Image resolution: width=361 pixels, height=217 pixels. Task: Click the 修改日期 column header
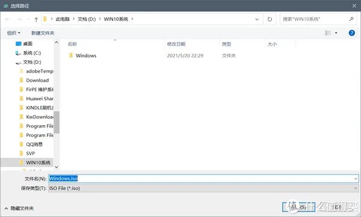tap(176, 44)
